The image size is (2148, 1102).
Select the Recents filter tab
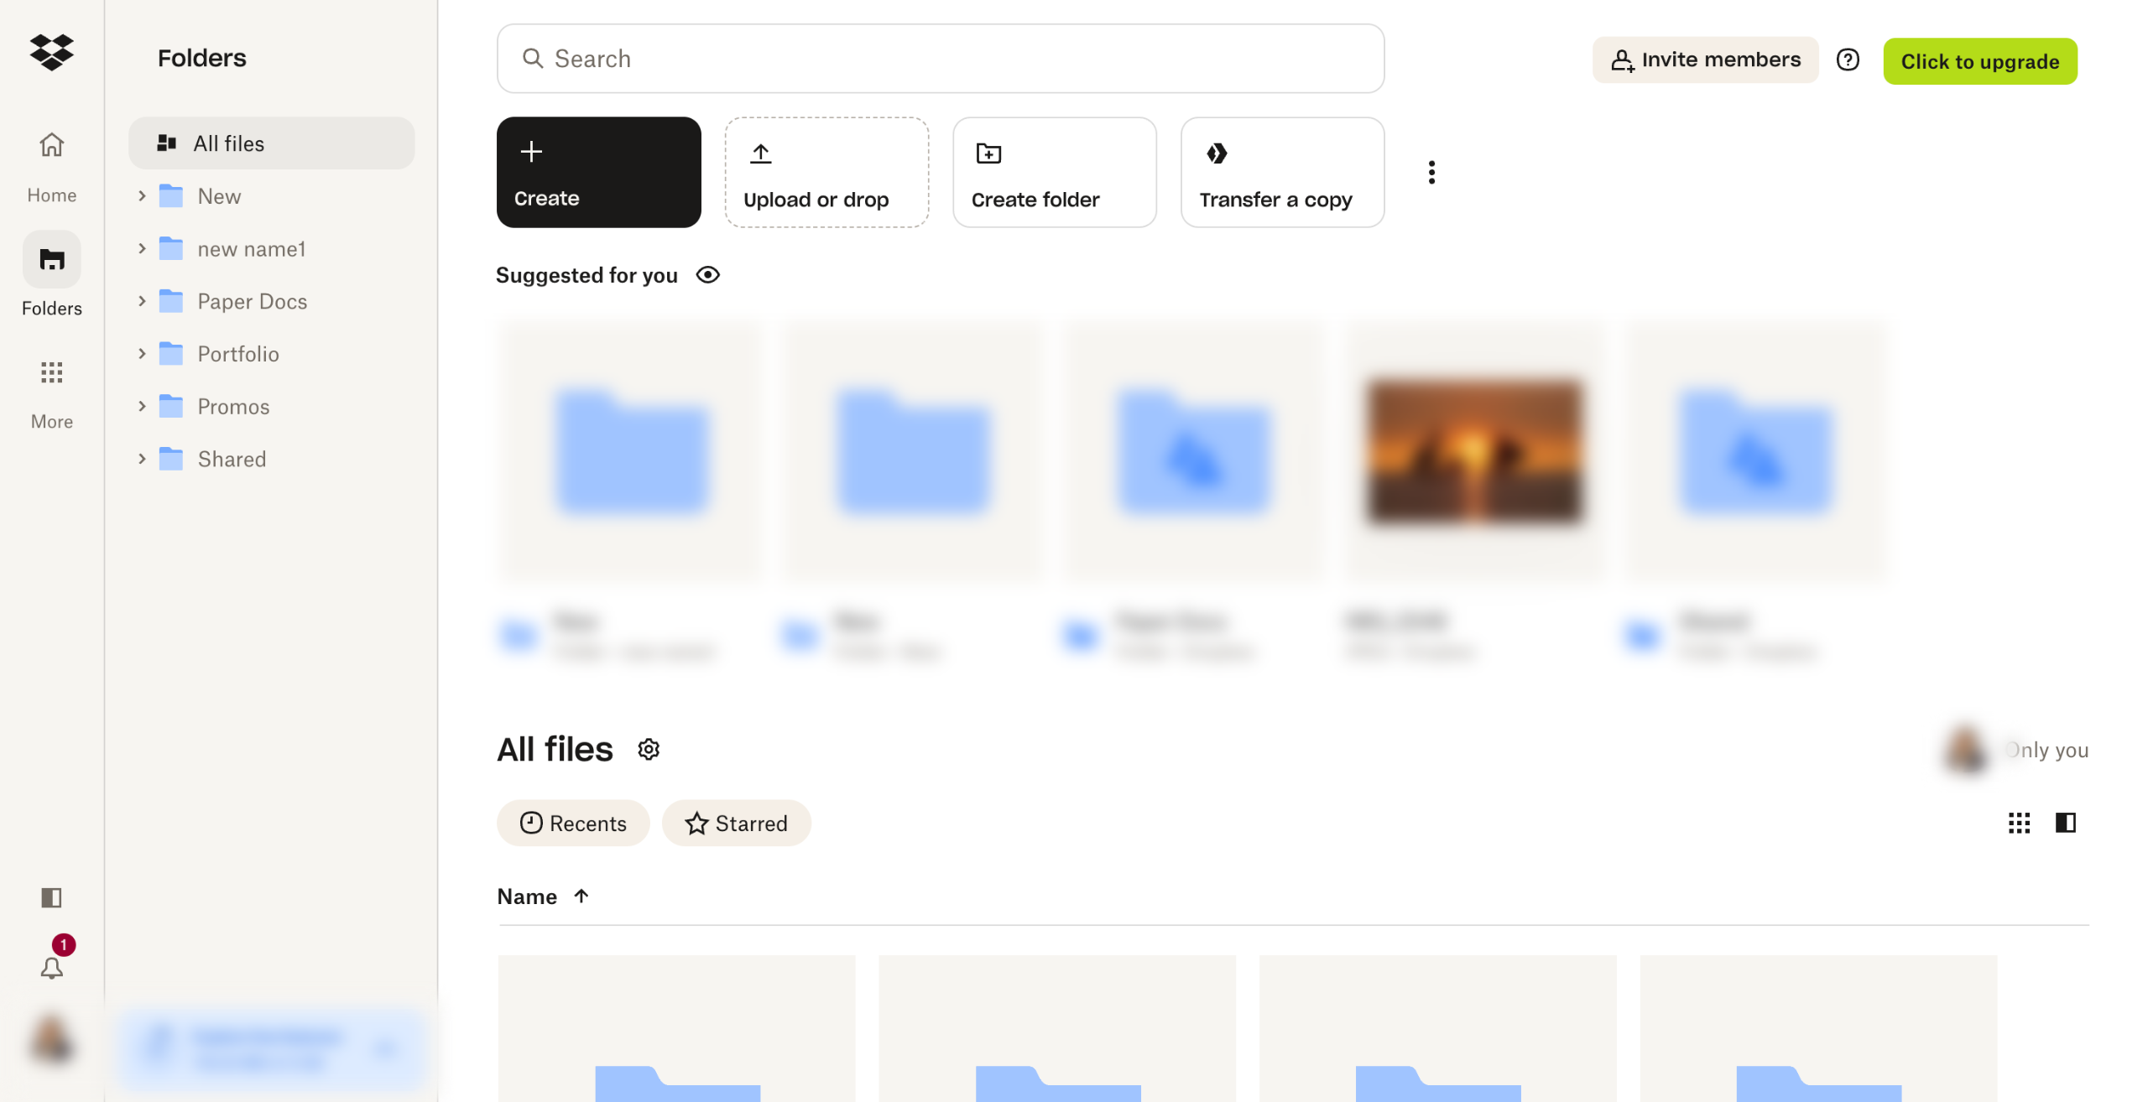573,823
